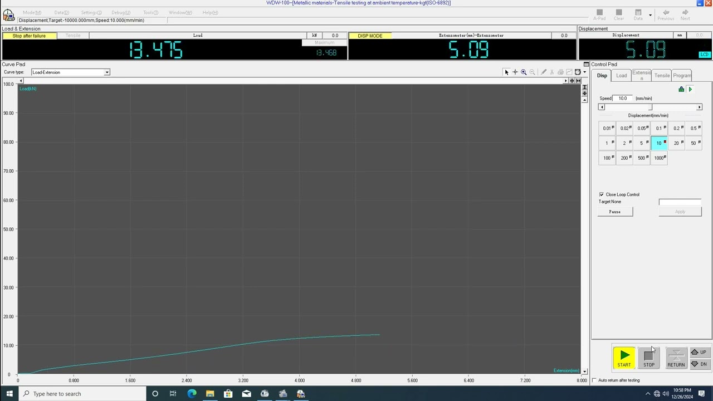Click the volume icon in system tray

pos(666,394)
